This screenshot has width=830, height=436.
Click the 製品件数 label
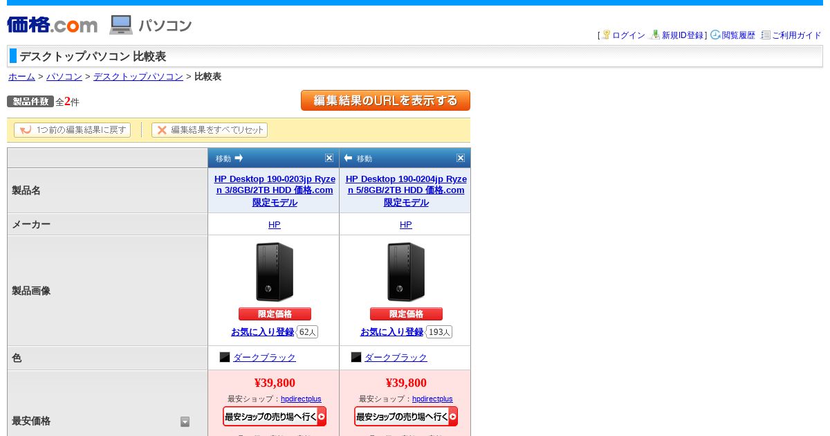tap(30, 101)
